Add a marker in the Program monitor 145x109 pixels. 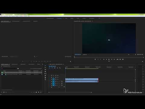95,59
